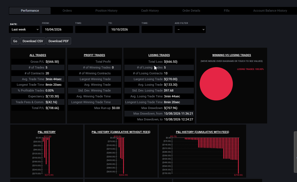Click the WINNING VS LOSING TRADES heading

231,55
